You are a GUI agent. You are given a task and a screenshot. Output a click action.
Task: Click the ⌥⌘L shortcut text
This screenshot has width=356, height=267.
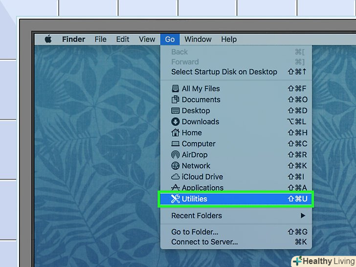pyautogui.click(x=297, y=122)
